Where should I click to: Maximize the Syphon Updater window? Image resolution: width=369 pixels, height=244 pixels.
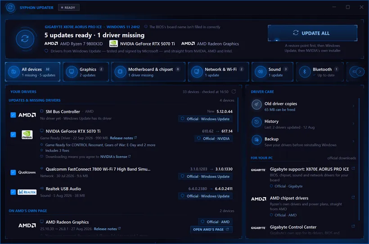347,7
